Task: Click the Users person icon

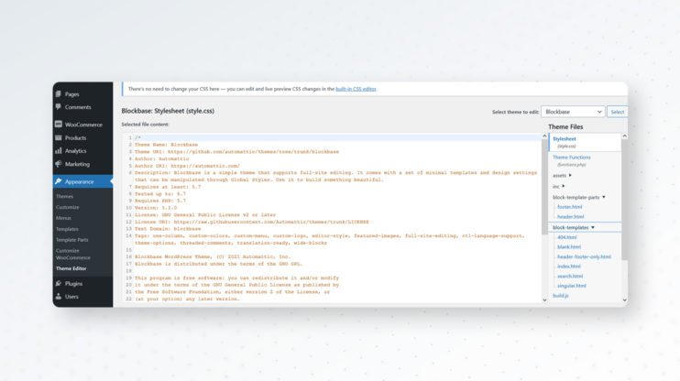Action: 59,297
